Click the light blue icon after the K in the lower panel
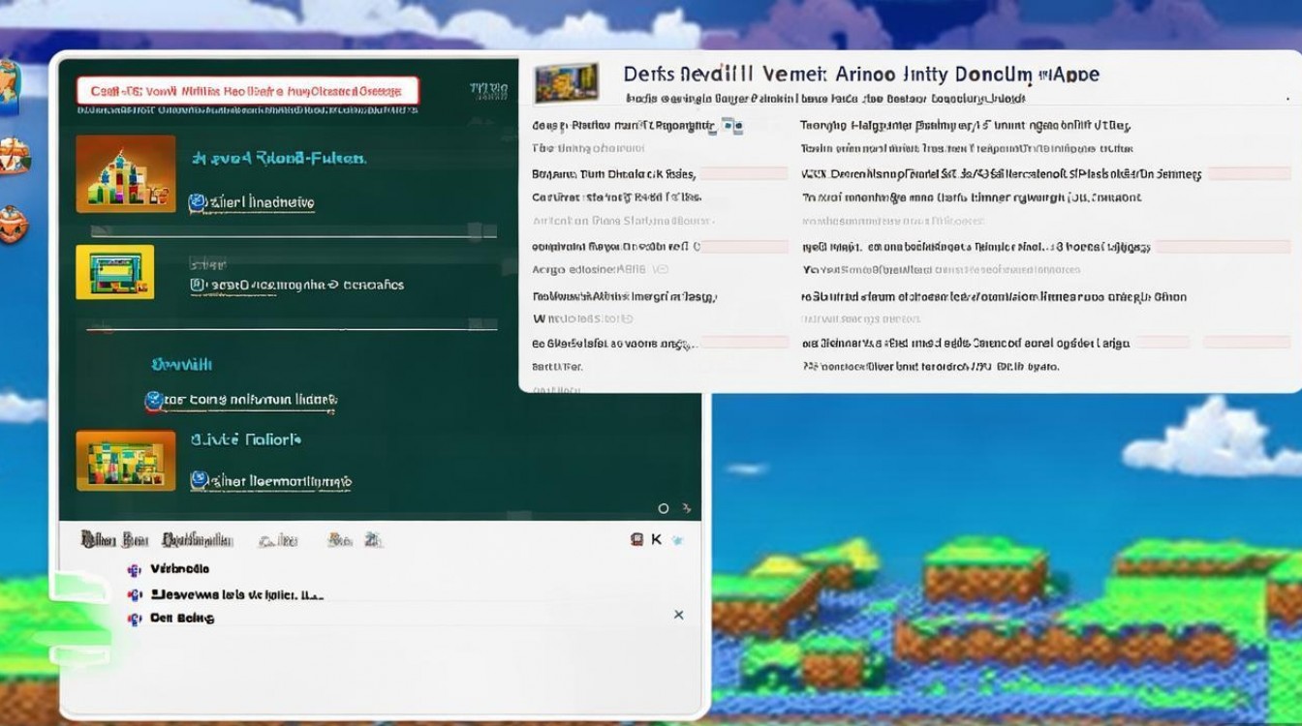This screenshot has width=1302, height=726. pos(677,539)
